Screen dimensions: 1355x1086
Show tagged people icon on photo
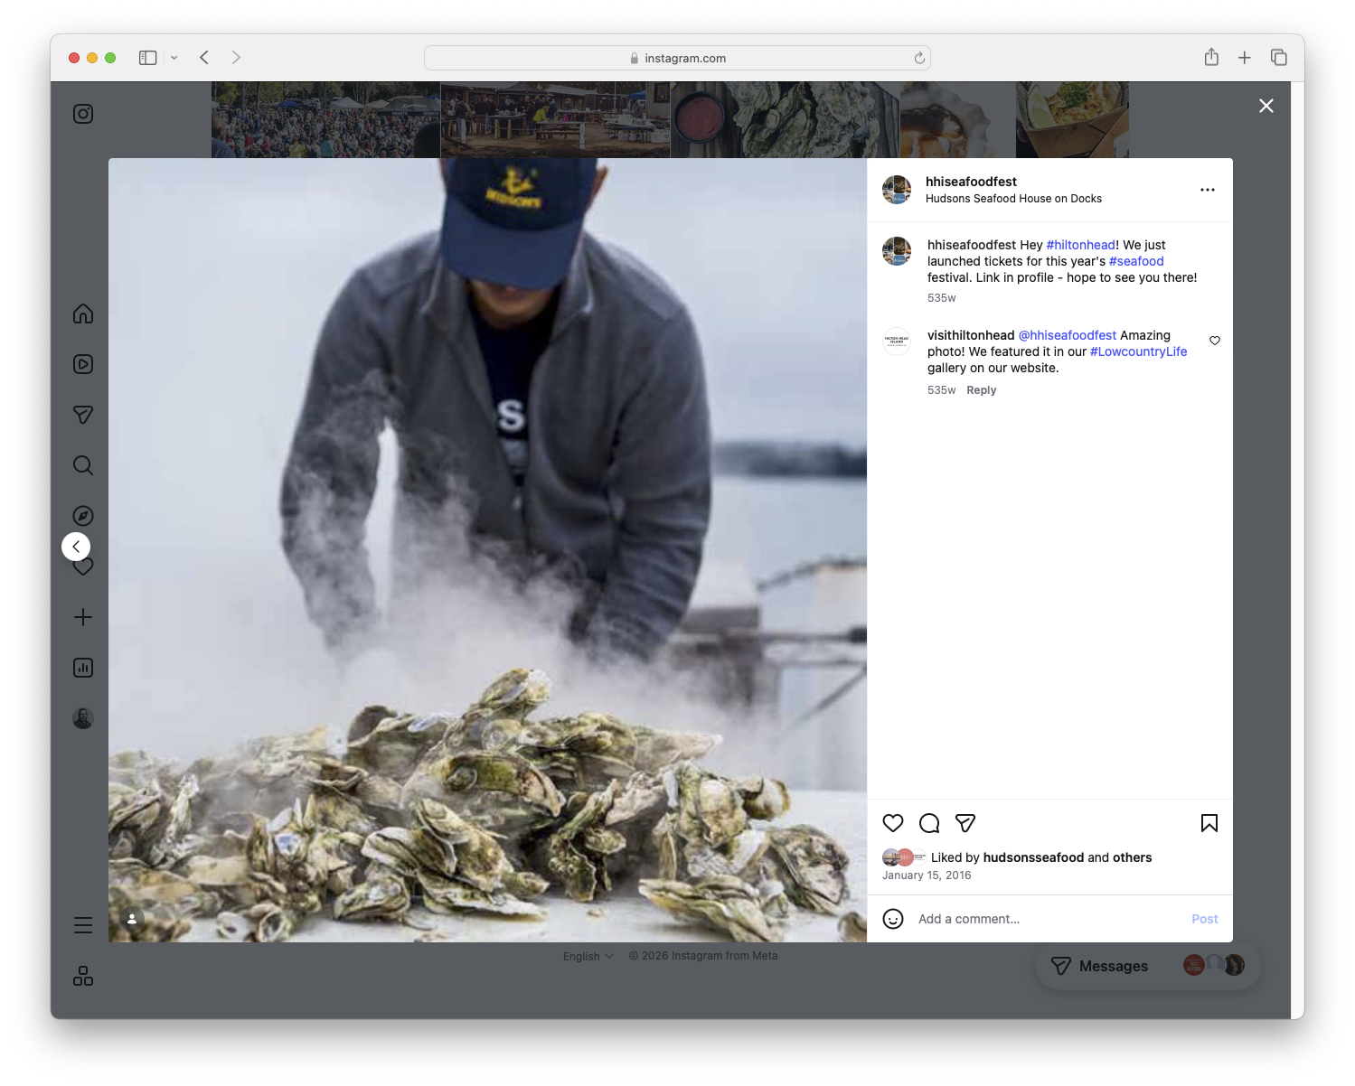132,919
